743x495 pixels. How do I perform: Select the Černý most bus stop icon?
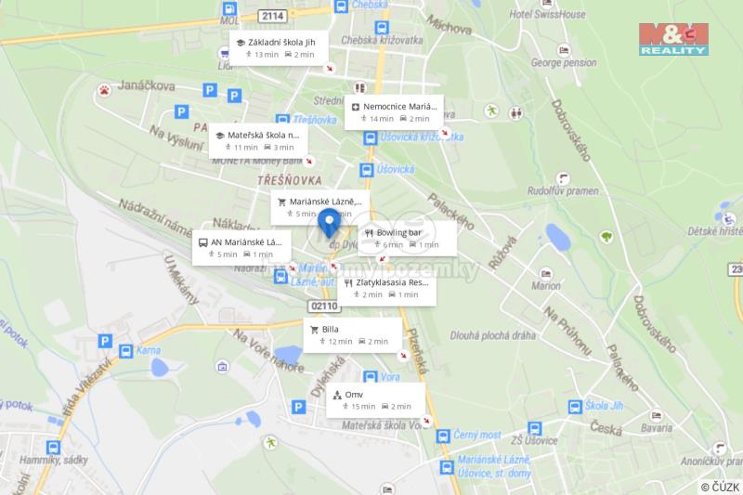pyautogui.click(x=443, y=436)
